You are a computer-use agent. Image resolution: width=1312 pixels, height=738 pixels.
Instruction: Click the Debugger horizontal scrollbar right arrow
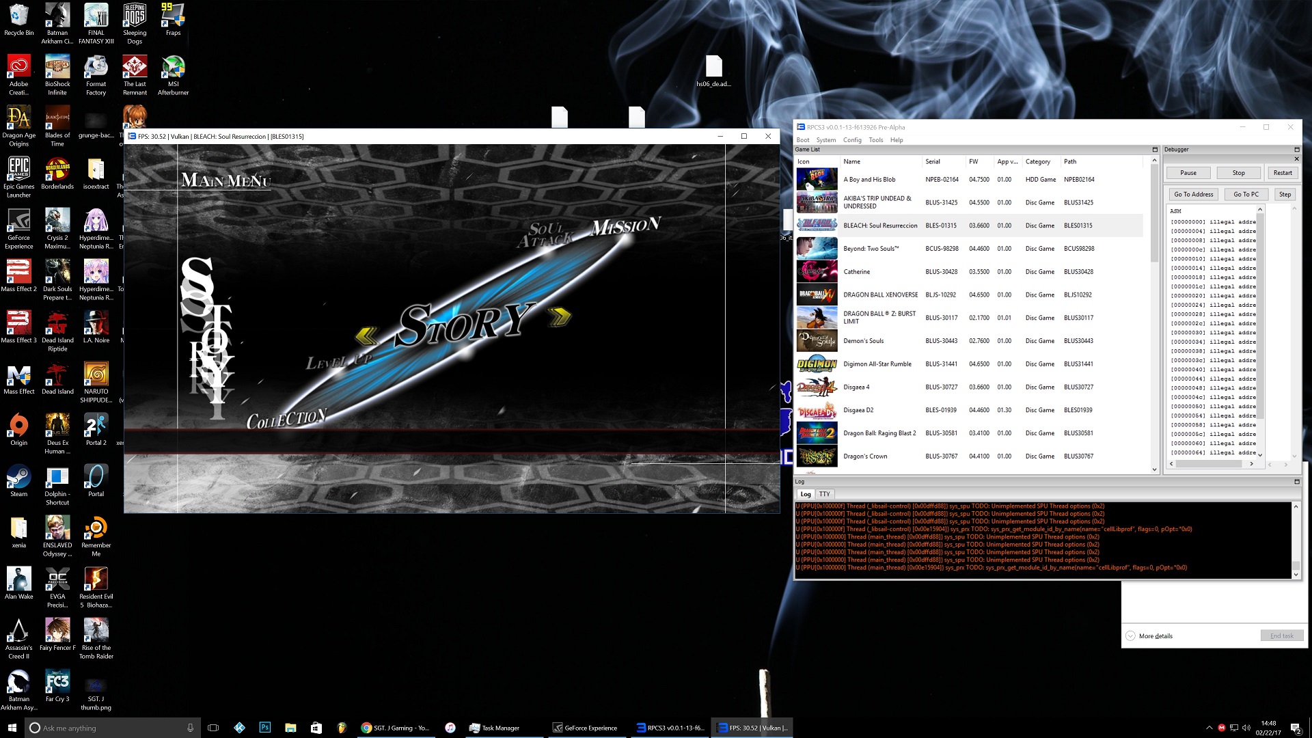(1251, 464)
